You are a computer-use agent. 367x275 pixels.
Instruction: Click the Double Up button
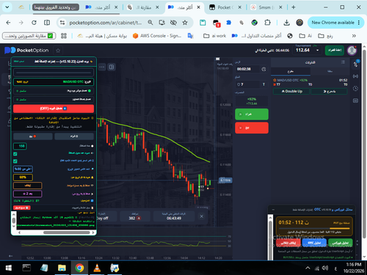(291, 91)
